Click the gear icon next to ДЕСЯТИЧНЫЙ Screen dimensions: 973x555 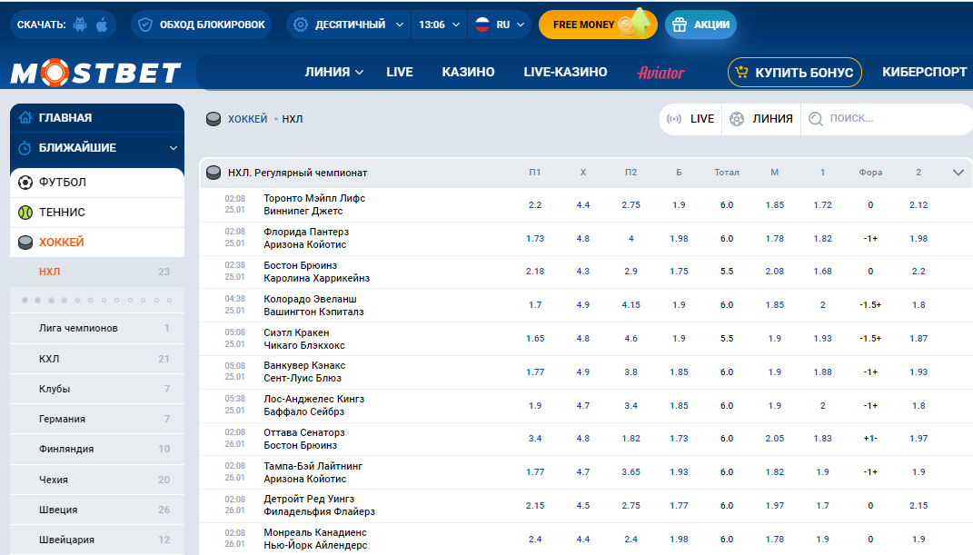[301, 25]
